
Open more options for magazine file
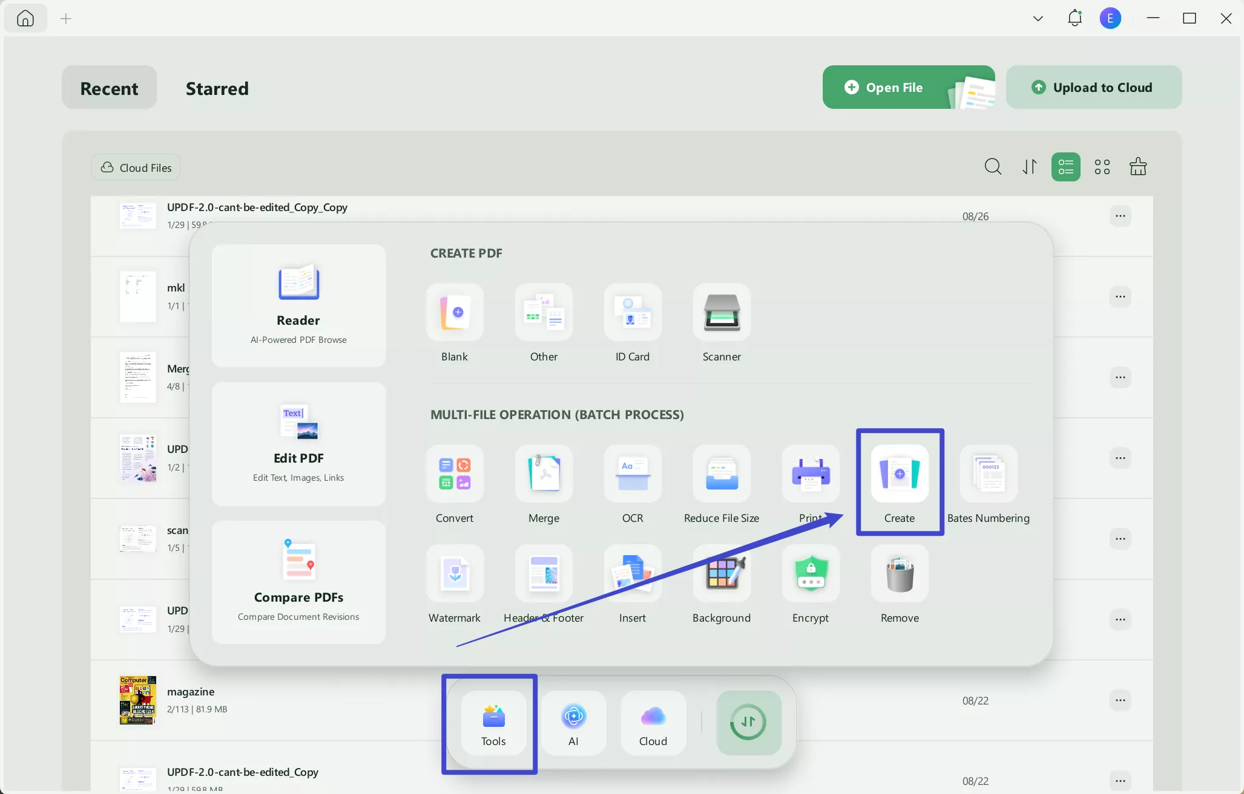(x=1121, y=700)
